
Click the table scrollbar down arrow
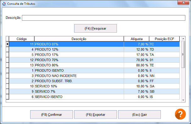[x=183, y=100]
